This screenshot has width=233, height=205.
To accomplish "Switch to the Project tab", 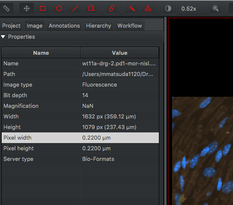I will click(11, 26).
